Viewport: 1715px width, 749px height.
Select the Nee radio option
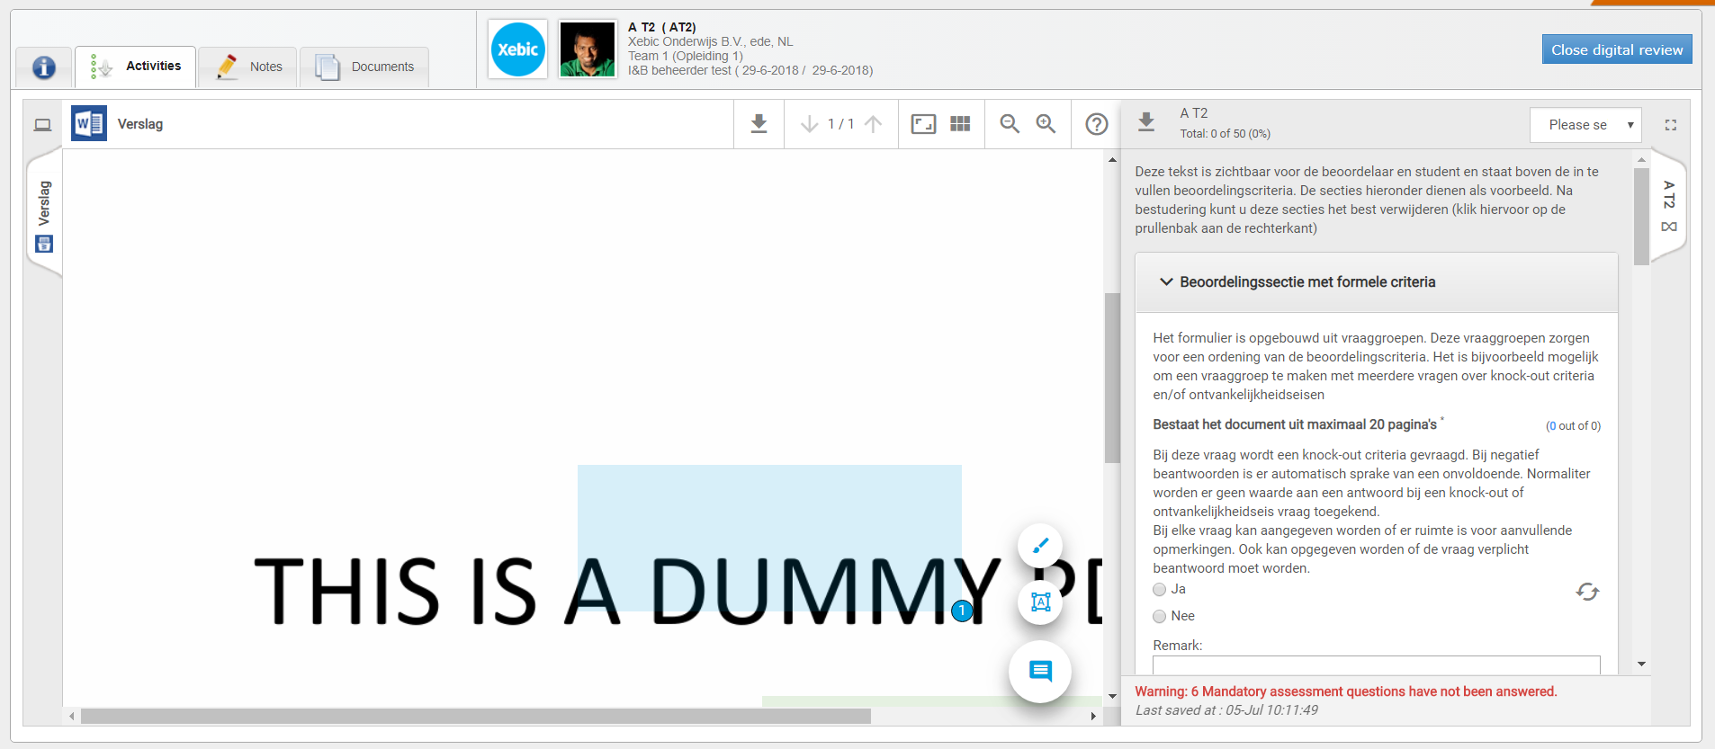1160,617
